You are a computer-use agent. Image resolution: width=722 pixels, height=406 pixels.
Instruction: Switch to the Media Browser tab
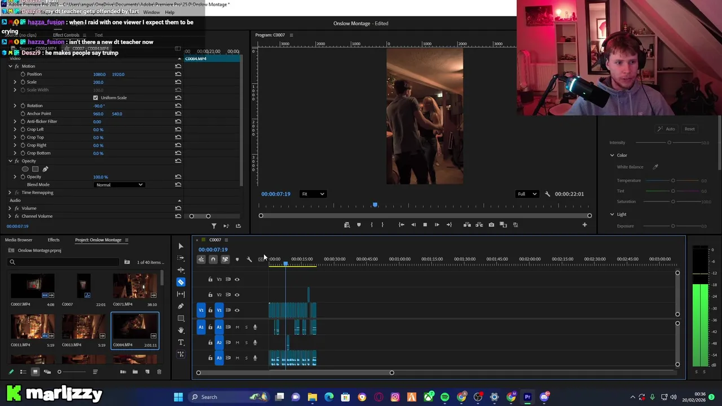point(19,240)
